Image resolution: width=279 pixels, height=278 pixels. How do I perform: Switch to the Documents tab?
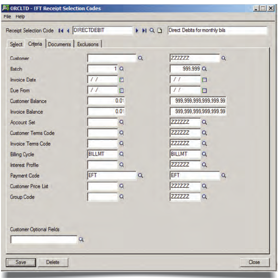coord(59,44)
